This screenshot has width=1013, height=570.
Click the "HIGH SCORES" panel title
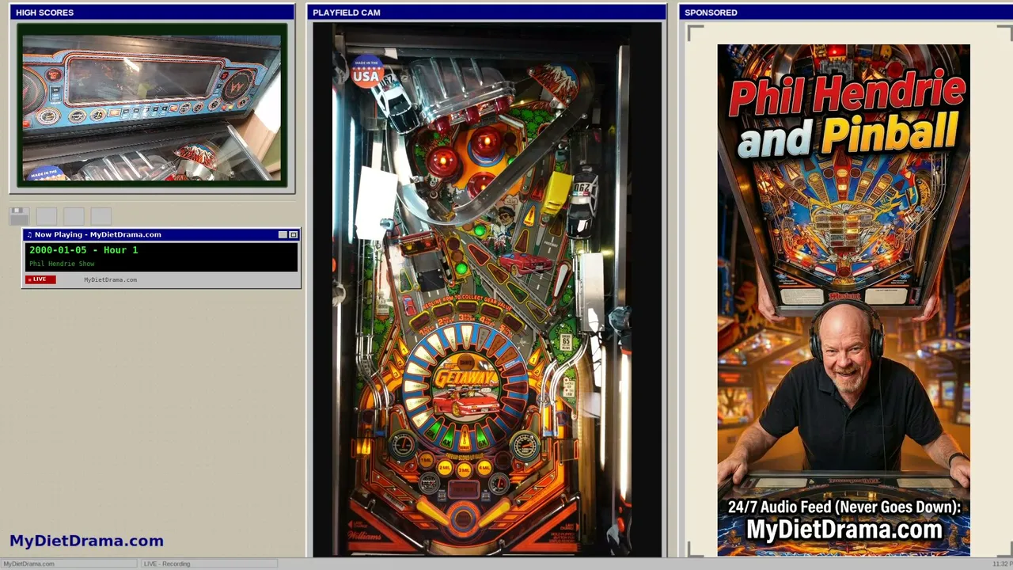(44, 13)
